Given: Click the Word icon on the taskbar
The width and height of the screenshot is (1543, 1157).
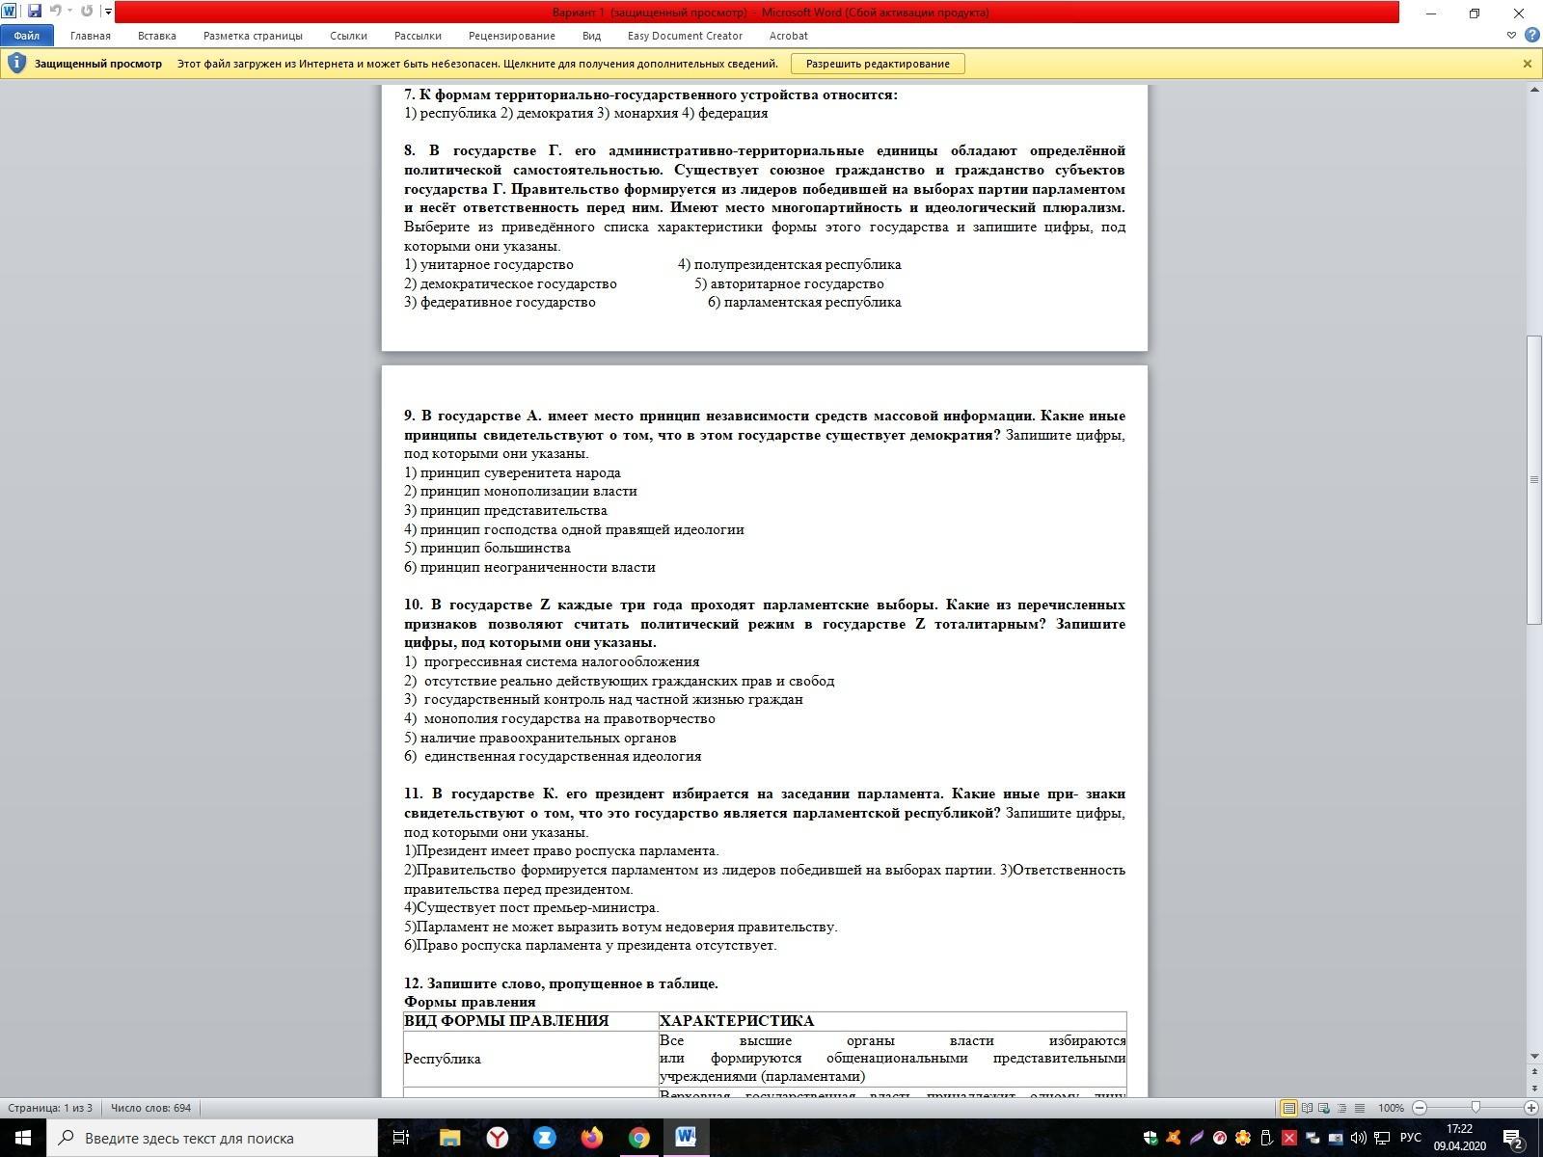Looking at the screenshot, I should click(x=686, y=1138).
